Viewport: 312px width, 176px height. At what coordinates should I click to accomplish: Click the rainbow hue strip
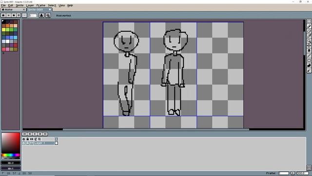click(11, 155)
